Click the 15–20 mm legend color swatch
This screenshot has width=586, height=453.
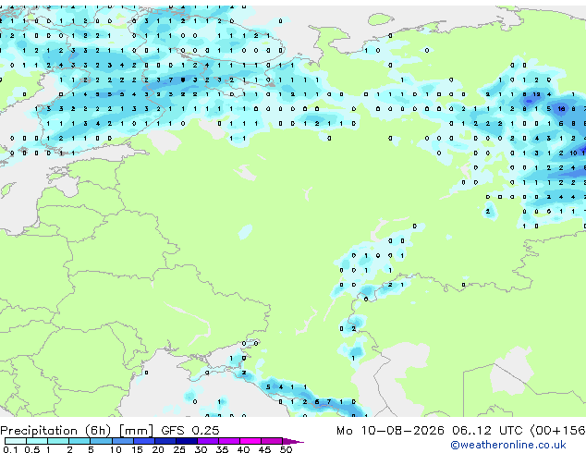pyautogui.click(x=144, y=441)
